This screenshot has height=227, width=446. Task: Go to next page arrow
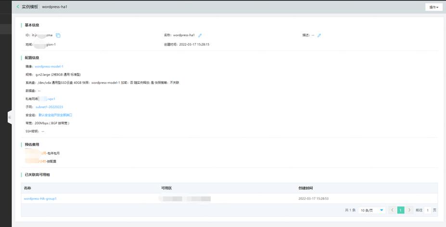point(409,210)
